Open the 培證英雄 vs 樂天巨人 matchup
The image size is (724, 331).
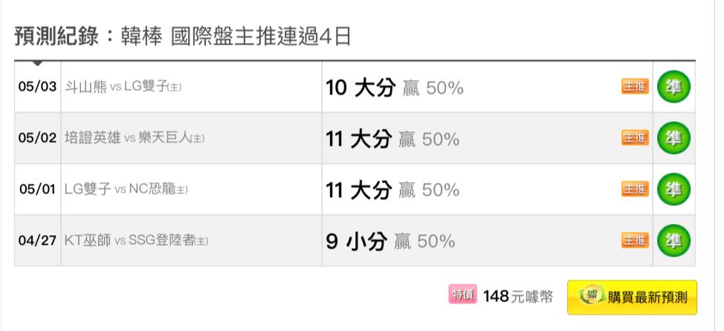click(x=135, y=138)
